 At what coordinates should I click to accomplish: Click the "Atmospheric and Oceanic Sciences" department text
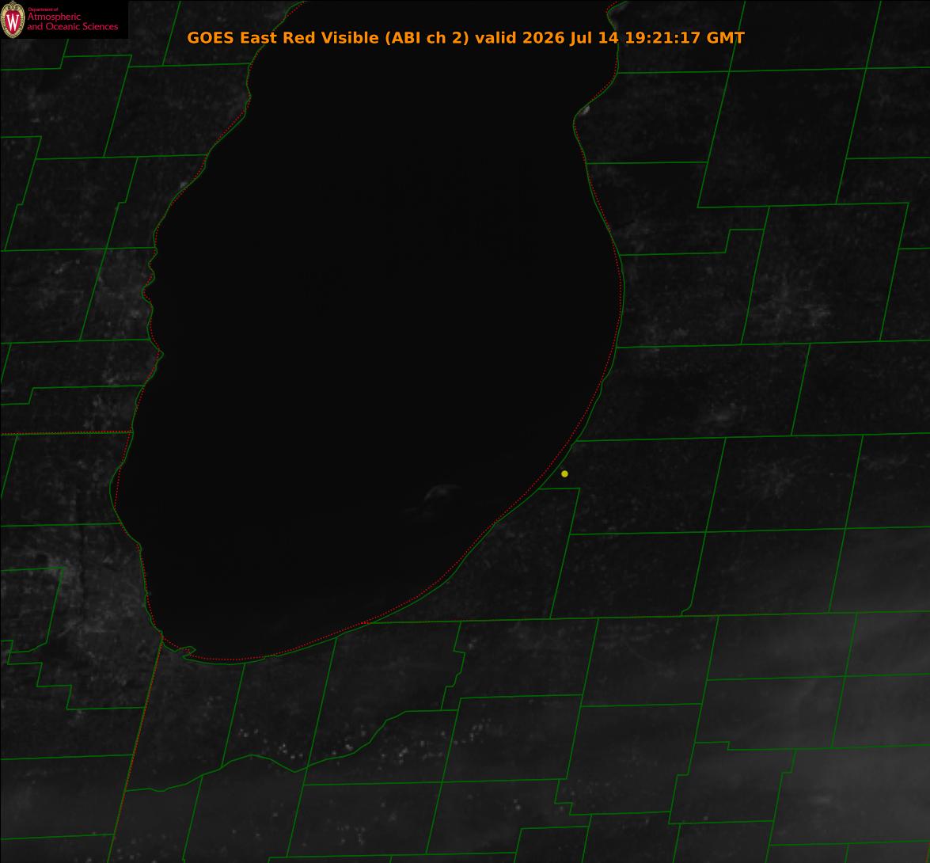click(x=72, y=21)
